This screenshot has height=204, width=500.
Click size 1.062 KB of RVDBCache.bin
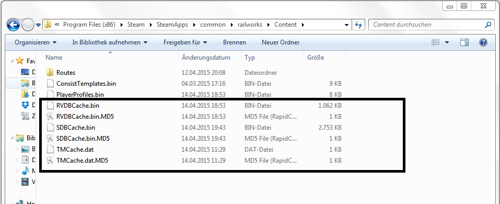(330, 105)
